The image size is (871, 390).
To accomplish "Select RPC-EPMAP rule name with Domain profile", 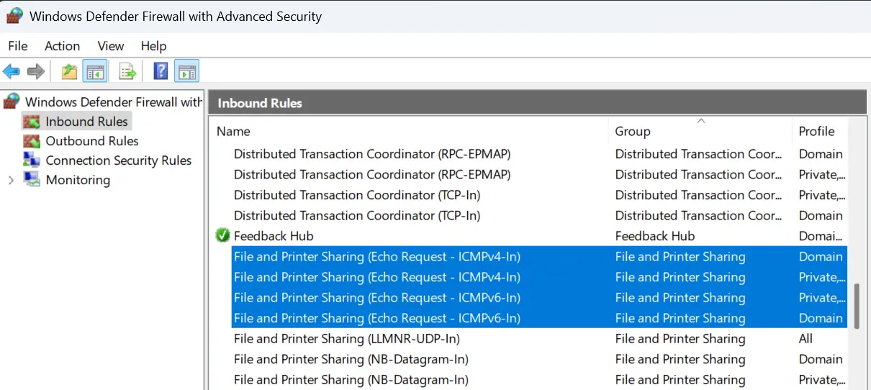I will coord(372,154).
